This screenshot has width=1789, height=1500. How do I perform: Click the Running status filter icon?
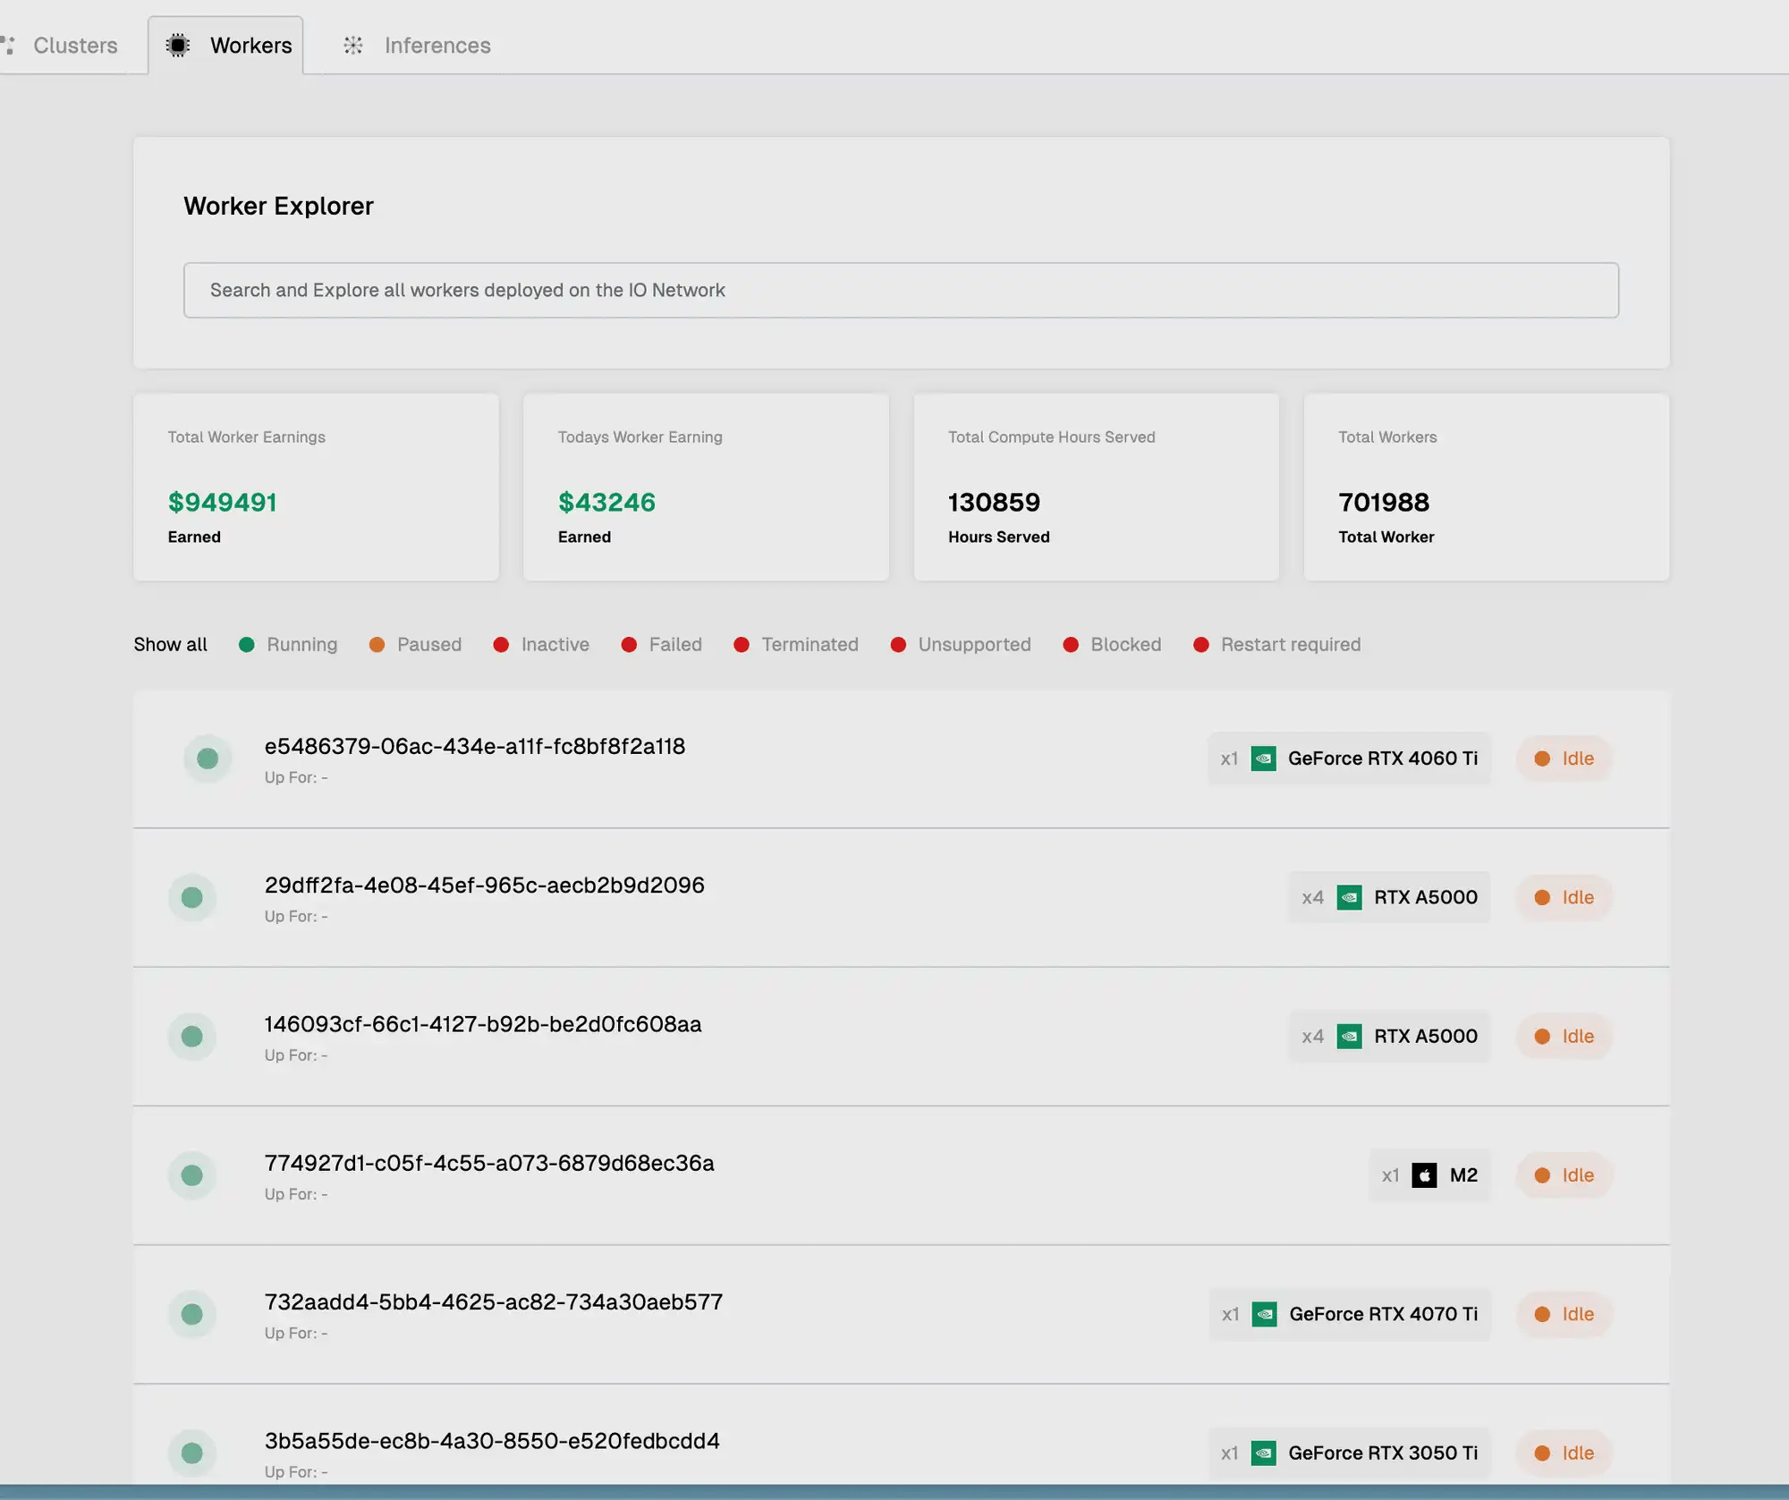(246, 644)
